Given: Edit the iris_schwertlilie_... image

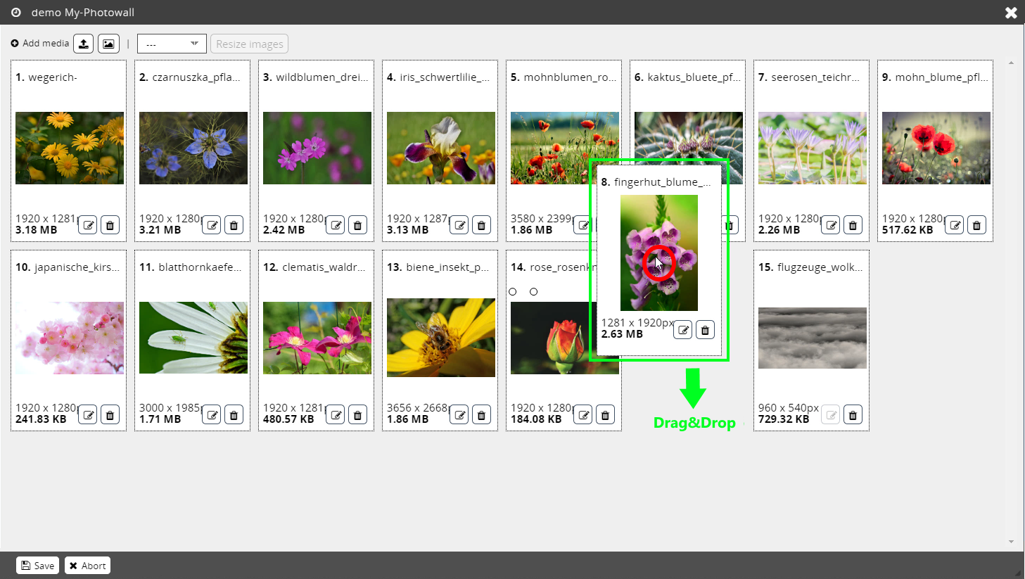Looking at the screenshot, I should (459, 225).
